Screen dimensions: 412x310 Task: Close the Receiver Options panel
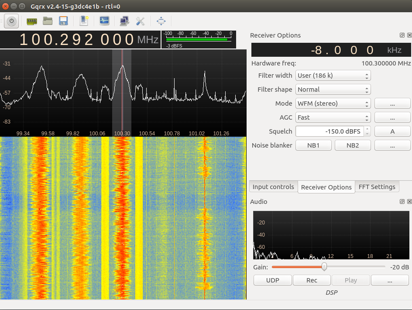(x=409, y=35)
